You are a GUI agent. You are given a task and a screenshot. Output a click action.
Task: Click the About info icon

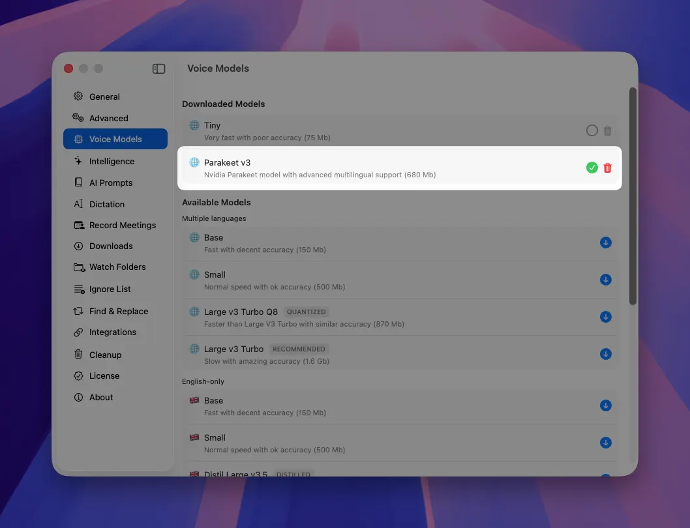pos(78,398)
